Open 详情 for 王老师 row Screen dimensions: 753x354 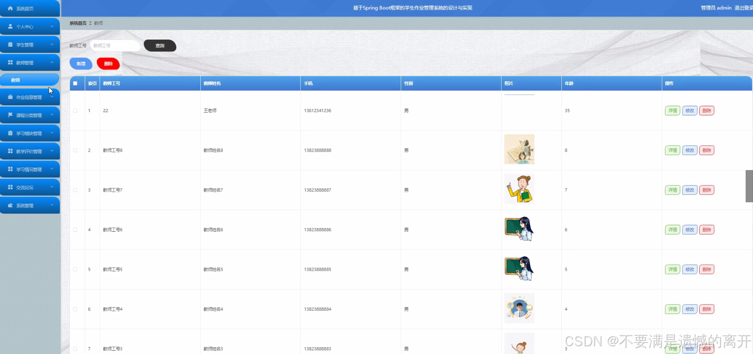(x=672, y=110)
